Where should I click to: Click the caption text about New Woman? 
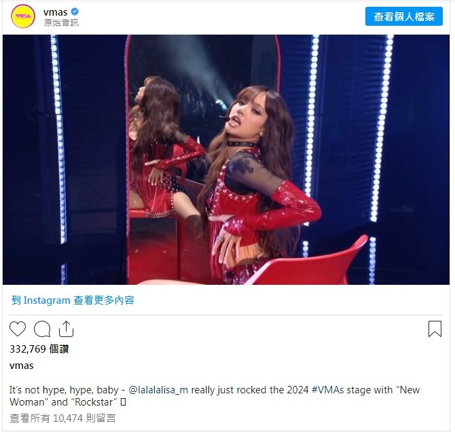pos(215,396)
